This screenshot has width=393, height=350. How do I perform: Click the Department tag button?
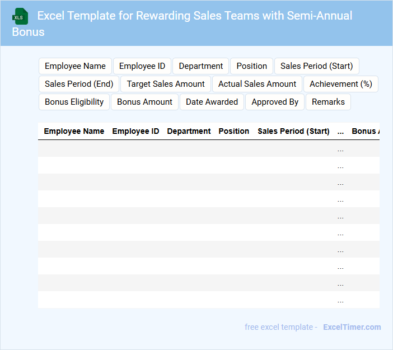200,66
